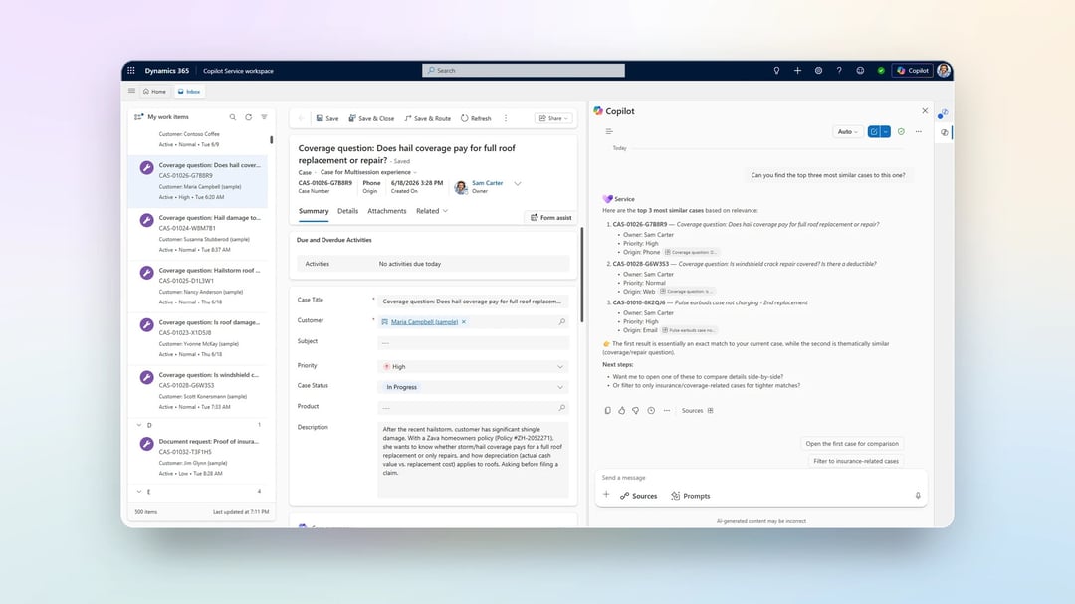Dislike the Copilot response with thumbs down
Viewport: 1075px width, 604px height.
tap(635, 411)
